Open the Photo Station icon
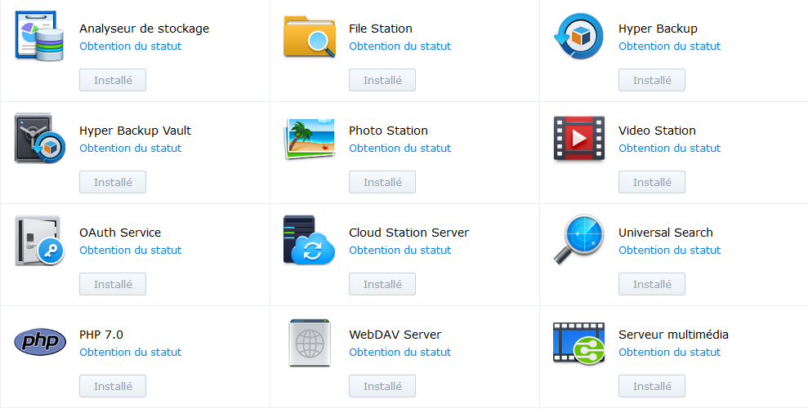The width and height of the screenshot is (808, 417). coord(310,139)
